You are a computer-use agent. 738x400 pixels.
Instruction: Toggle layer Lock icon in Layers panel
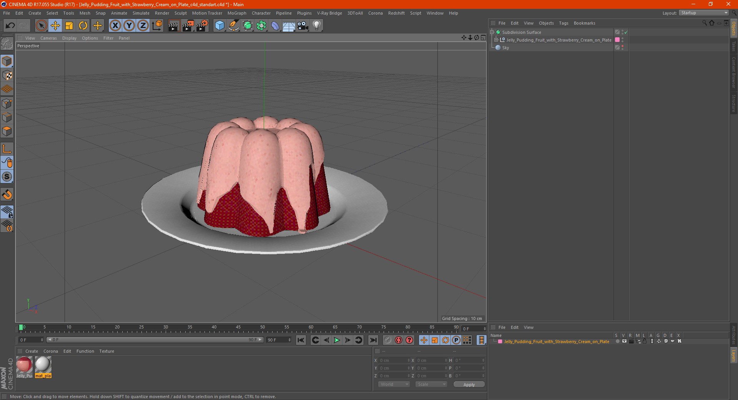tap(645, 342)
